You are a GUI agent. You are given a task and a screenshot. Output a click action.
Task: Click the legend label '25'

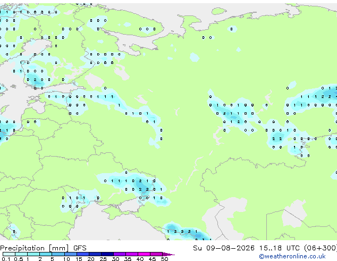click(103, 259)
